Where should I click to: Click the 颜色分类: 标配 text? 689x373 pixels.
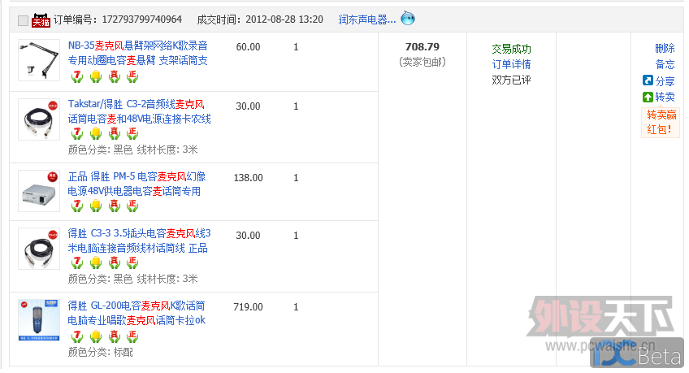tap(100, 353)
